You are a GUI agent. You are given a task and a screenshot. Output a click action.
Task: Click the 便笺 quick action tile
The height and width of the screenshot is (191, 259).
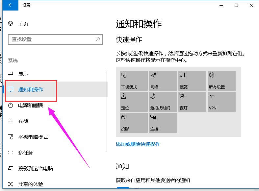pos(192,81)
